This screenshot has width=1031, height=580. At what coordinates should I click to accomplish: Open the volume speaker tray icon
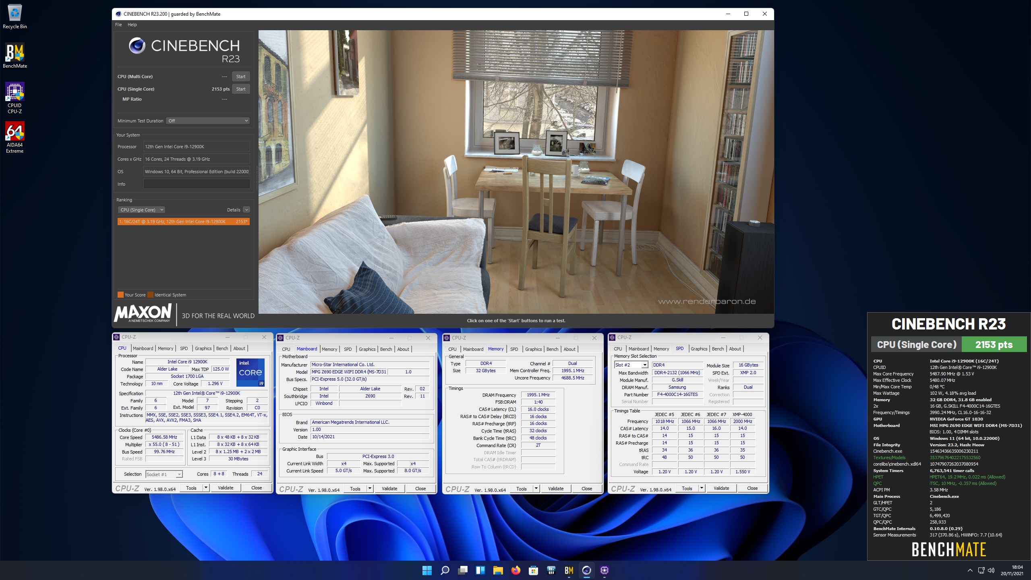(992, 570)
